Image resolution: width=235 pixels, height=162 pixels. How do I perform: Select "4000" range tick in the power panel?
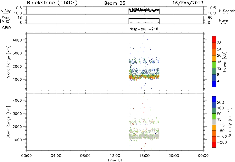17,40
